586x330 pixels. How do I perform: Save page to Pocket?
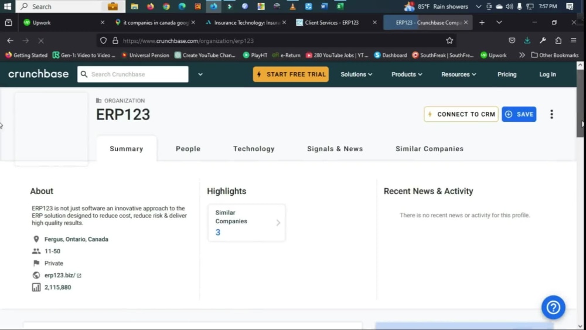point(512,40)
